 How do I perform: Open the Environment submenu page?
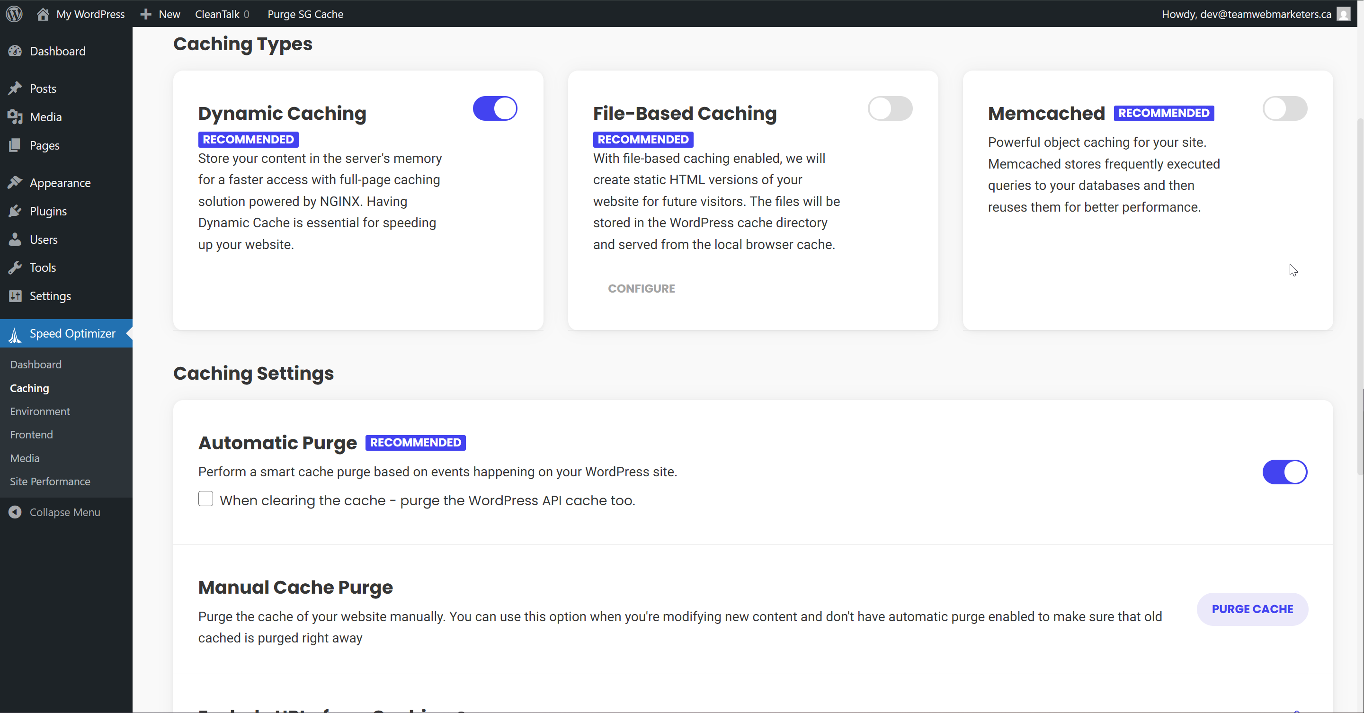[40, 411]
